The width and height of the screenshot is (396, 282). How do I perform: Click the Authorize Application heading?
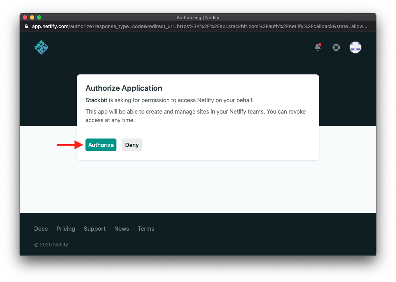[124, 88]
